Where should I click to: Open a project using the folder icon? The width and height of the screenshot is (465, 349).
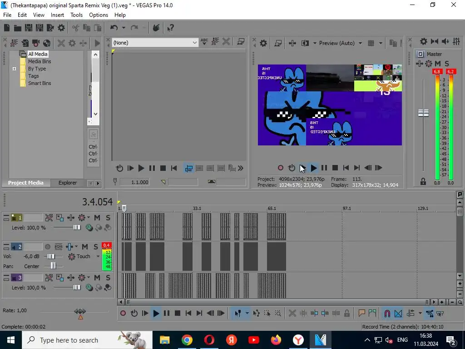(x=18, y=28)
